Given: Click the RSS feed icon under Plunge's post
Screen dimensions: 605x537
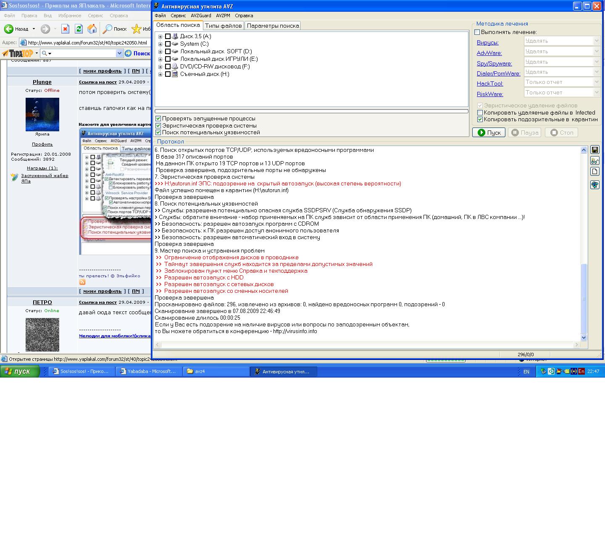Looking at the screenshot, I should [x=82, y=282].
